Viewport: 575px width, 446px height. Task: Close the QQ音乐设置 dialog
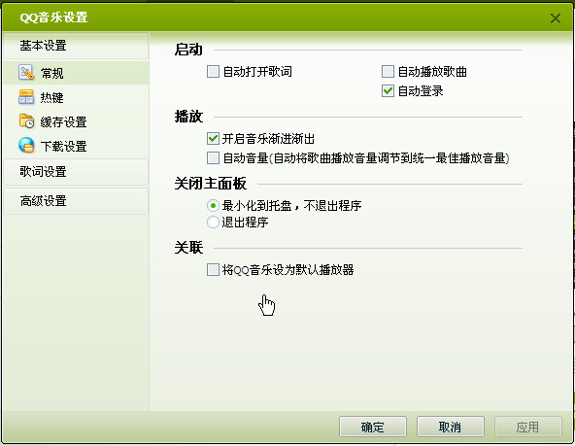[556, 17]
